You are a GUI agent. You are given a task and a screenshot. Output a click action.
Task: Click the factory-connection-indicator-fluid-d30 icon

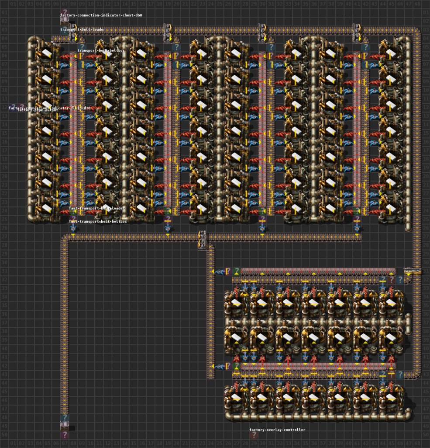pyautogui.click(x=13, y=108)
